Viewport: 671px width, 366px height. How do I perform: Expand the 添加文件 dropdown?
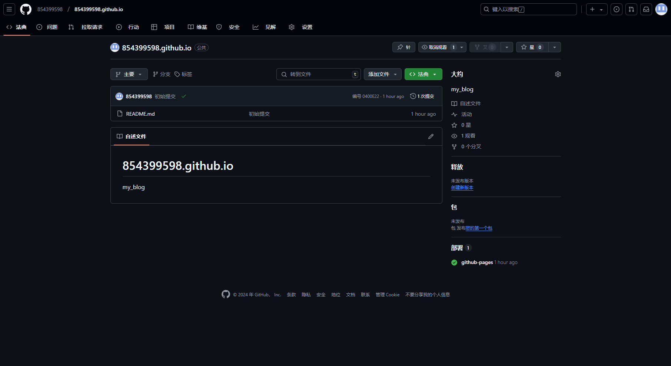click(382, 74)
